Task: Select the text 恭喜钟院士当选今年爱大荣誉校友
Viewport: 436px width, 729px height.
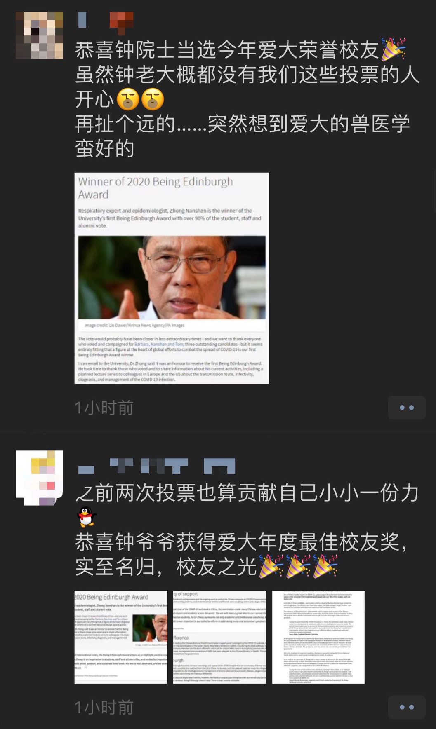Action: (x=227, y=50)
